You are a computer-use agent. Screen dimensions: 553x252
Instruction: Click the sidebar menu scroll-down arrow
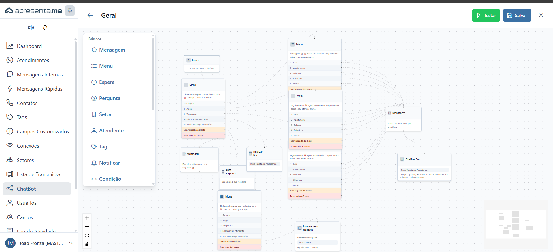(76, 230)
